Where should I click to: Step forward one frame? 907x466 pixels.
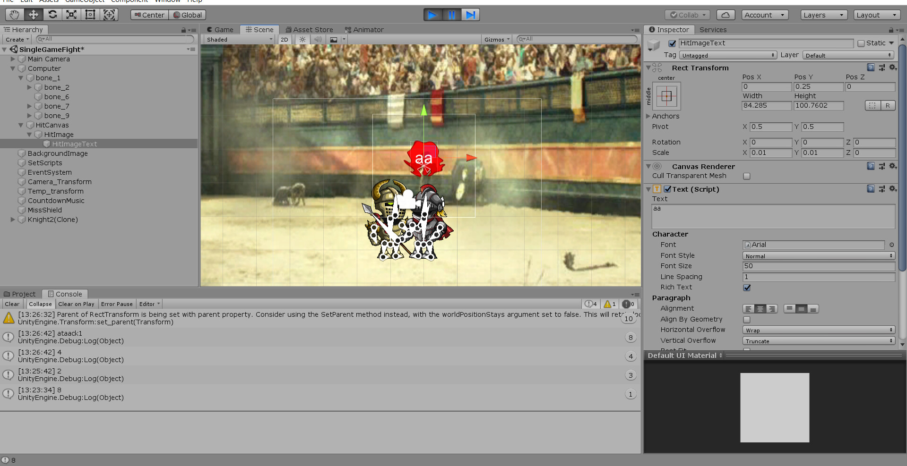tap(470, 15)
